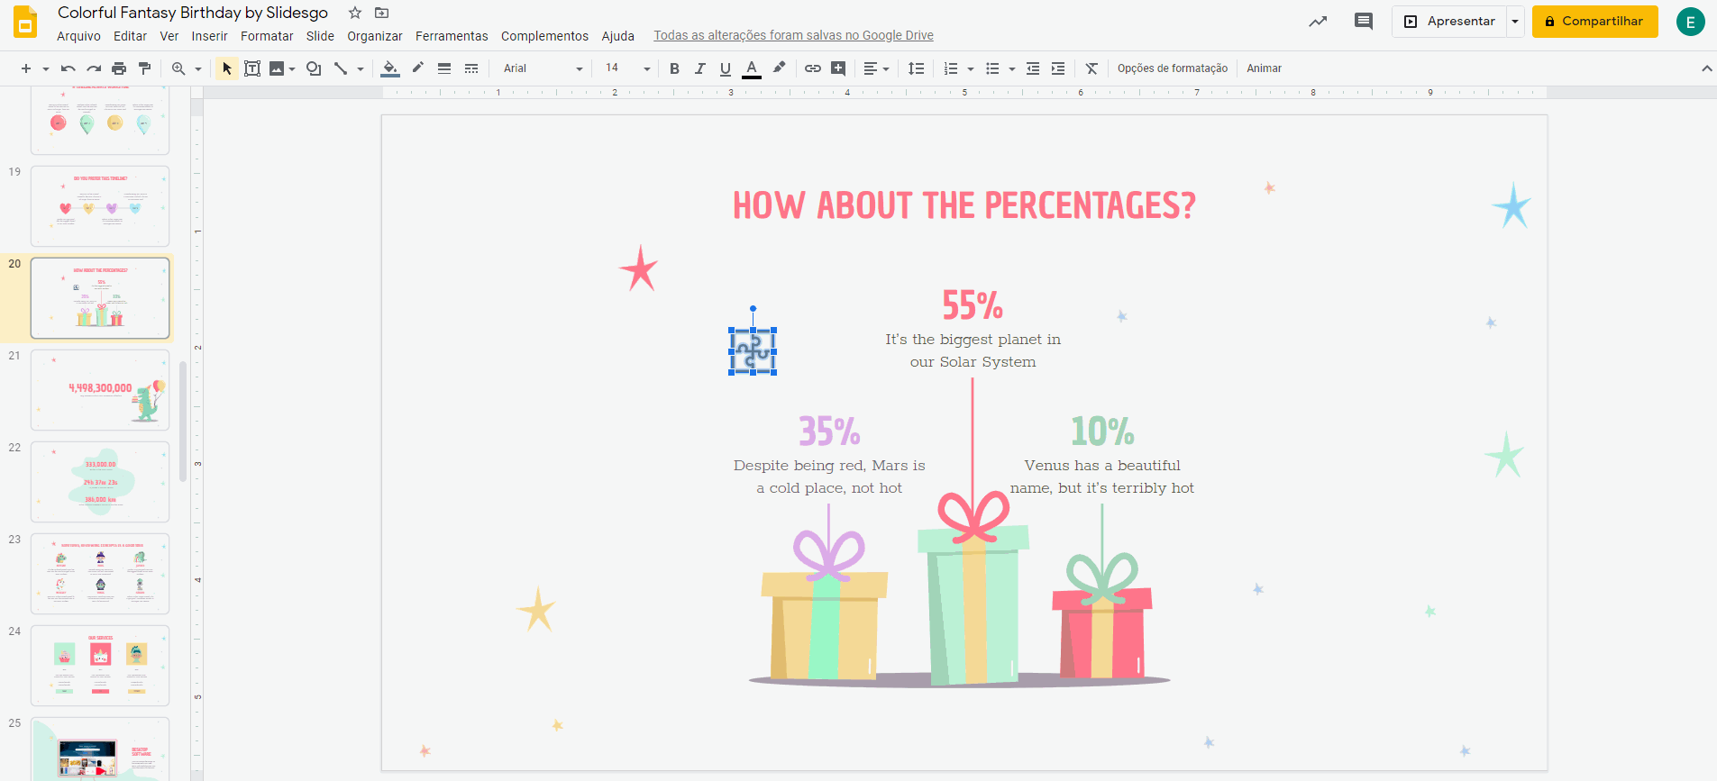Open the border color pencil

tap(418, 68)
